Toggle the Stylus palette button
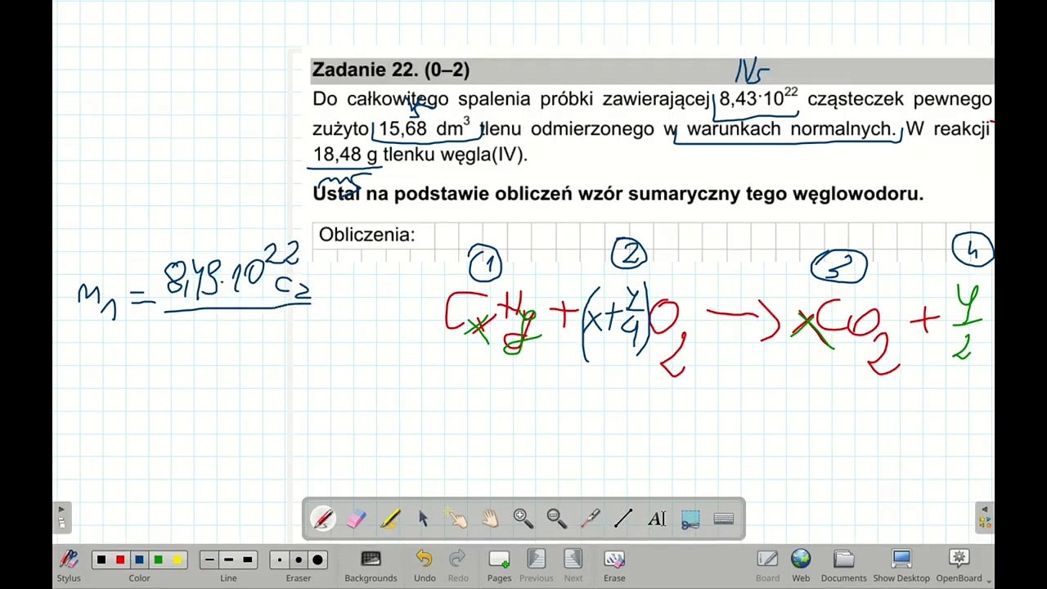1047x589 pixels. pyautogui.click(x=69, y=564)
